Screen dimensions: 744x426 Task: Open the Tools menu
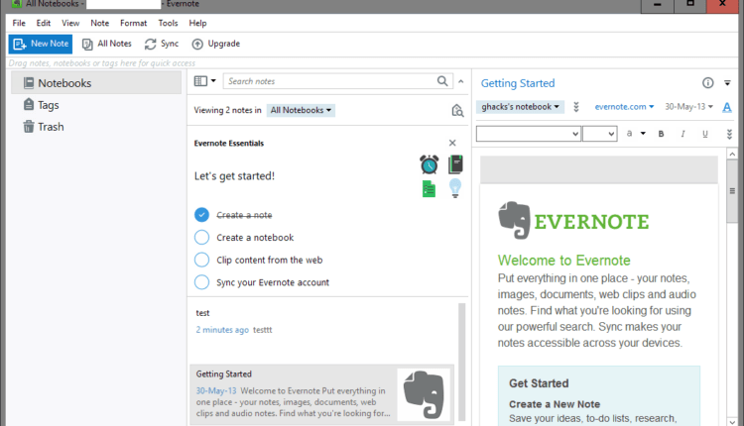pyautogui.click(x=168, y=23)
